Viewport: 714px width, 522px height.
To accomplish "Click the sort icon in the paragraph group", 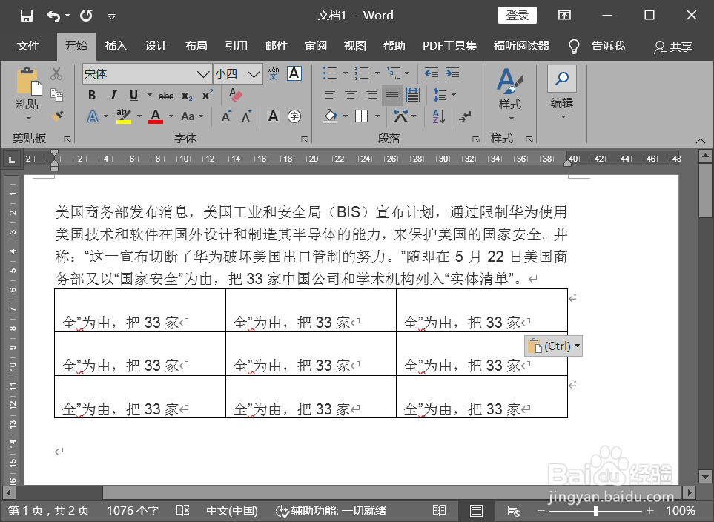I will (437, 117).
